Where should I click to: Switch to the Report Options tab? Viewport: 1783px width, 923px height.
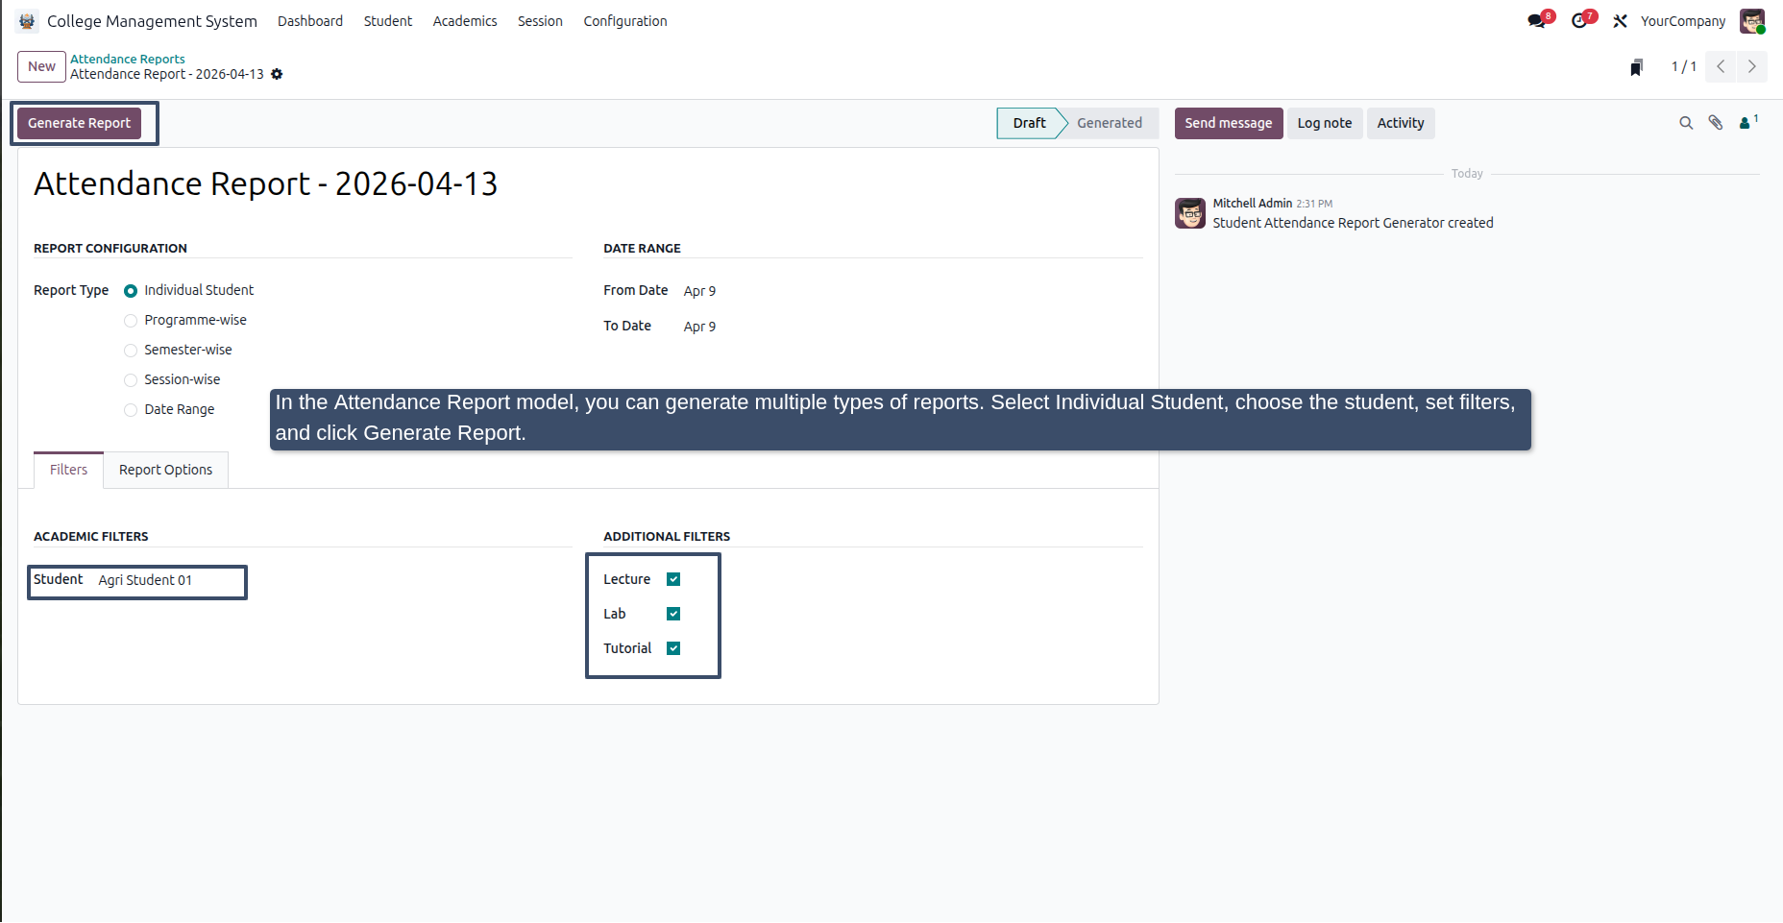click(x=165, y=470)
